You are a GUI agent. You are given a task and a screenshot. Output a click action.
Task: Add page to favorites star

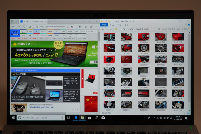(x=72, y=27)
